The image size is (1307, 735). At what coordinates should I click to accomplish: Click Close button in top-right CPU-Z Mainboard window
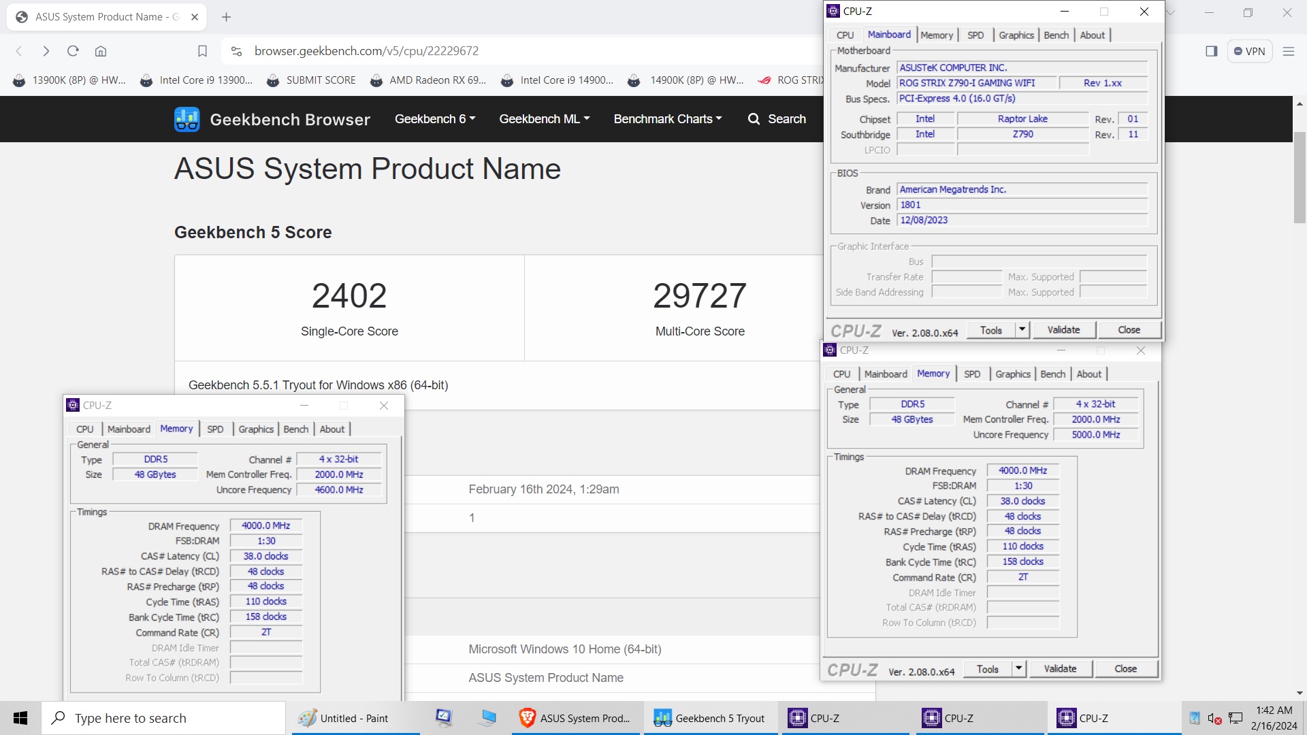pos(1129,330)
